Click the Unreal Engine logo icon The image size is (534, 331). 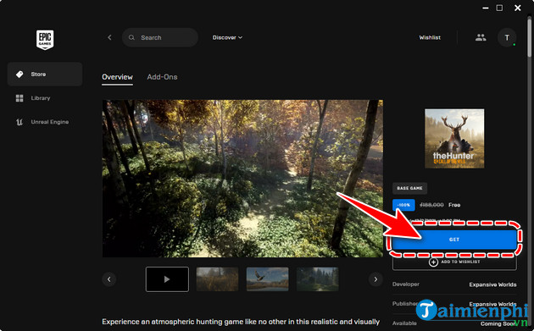tap(19, 122)
